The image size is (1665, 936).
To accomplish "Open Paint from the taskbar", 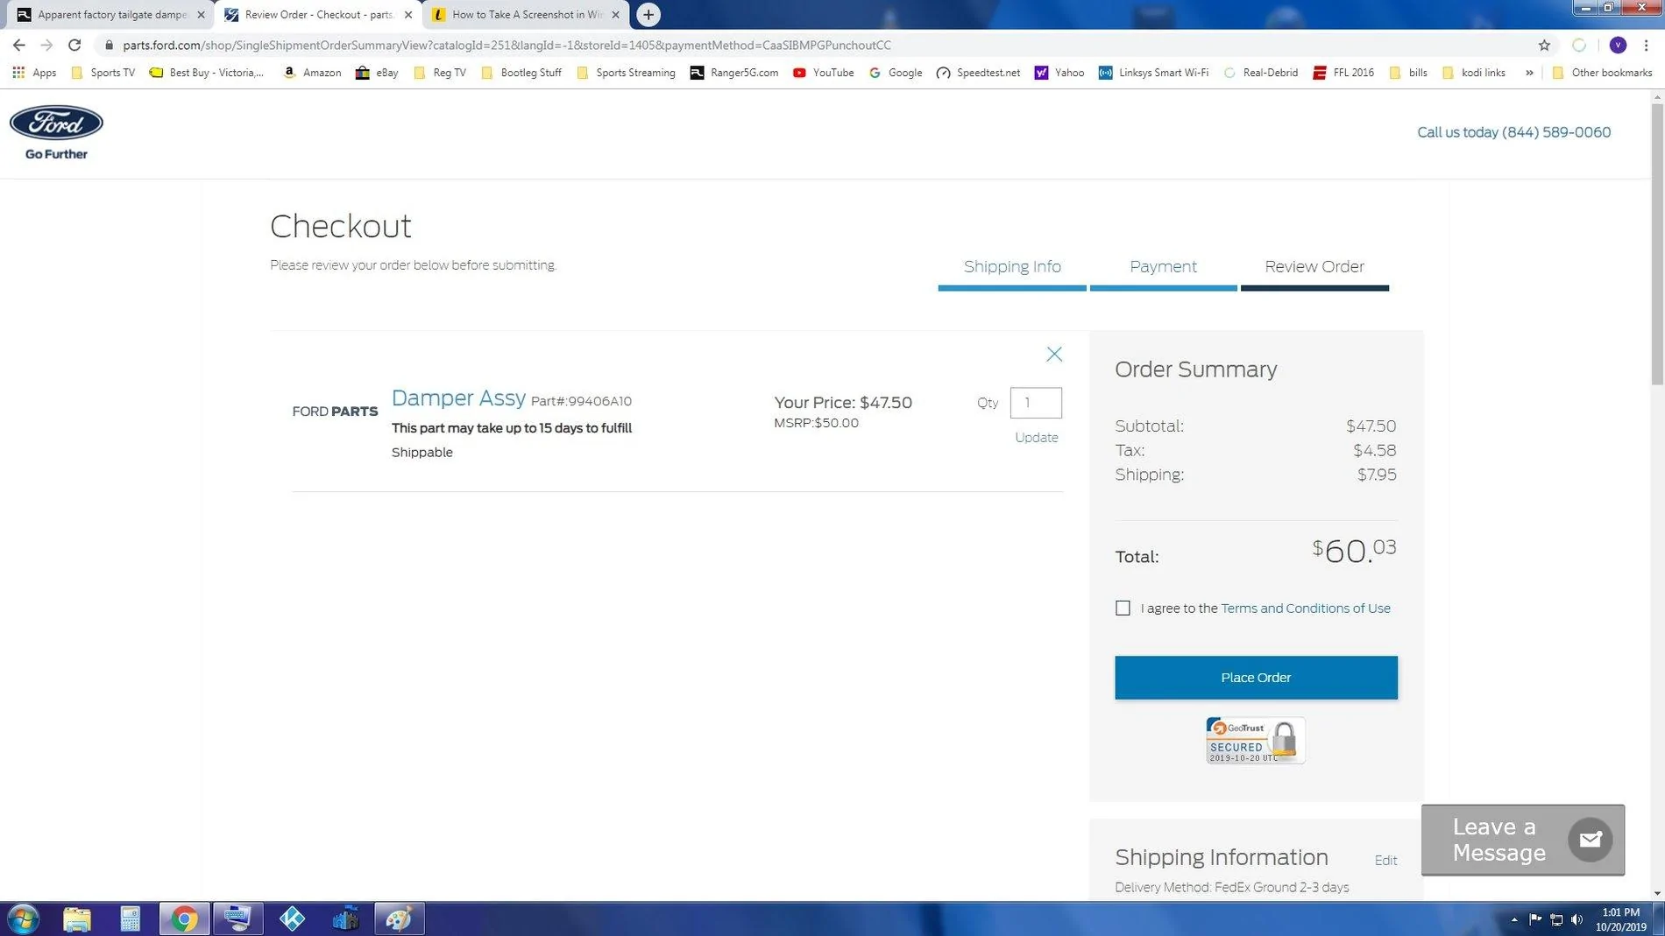I will [x=400, y=918].
